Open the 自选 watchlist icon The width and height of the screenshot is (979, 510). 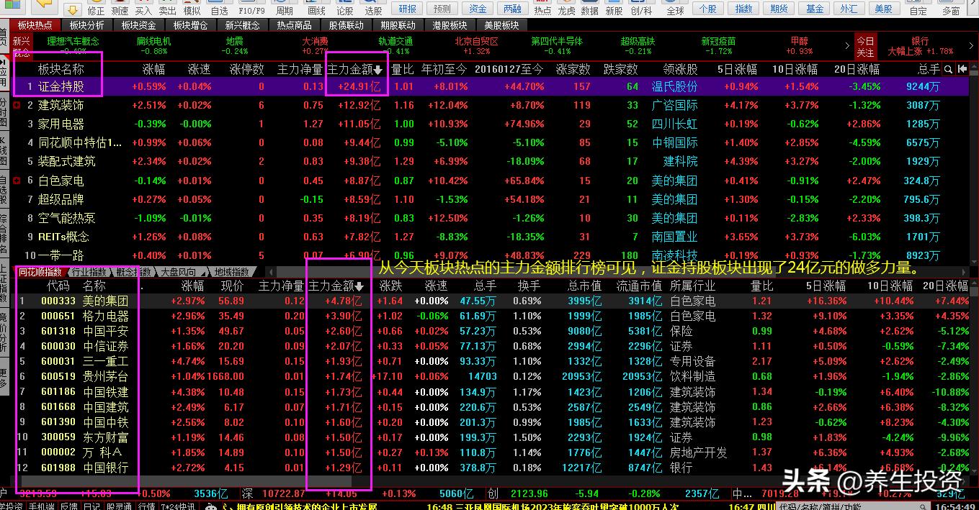[x=220, y=9]
